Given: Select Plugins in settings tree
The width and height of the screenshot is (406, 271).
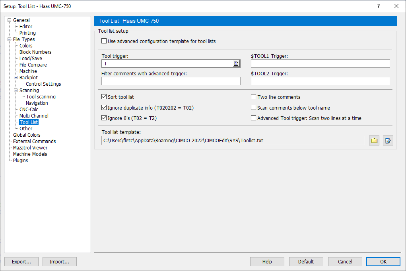Looking at the screenshot, I should point(20,161).
